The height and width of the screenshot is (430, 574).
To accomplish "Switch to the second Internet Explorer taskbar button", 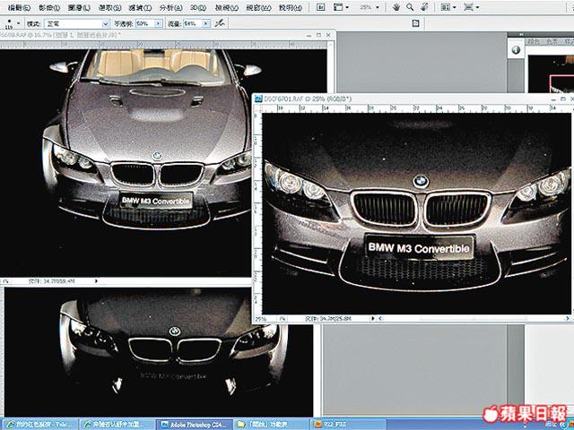I will (117, 424).
